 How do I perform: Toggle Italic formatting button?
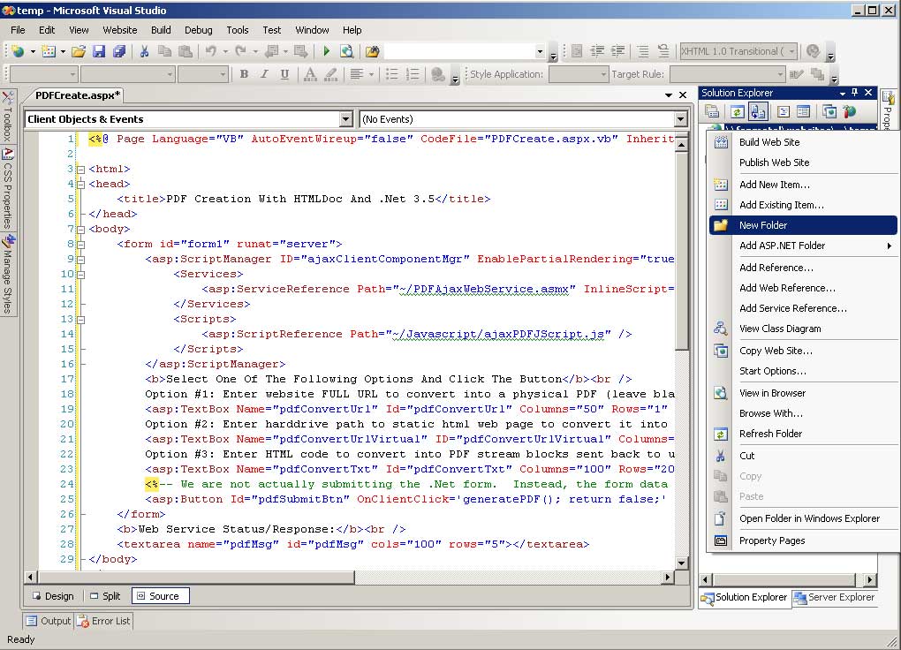[x=264, y=74]
